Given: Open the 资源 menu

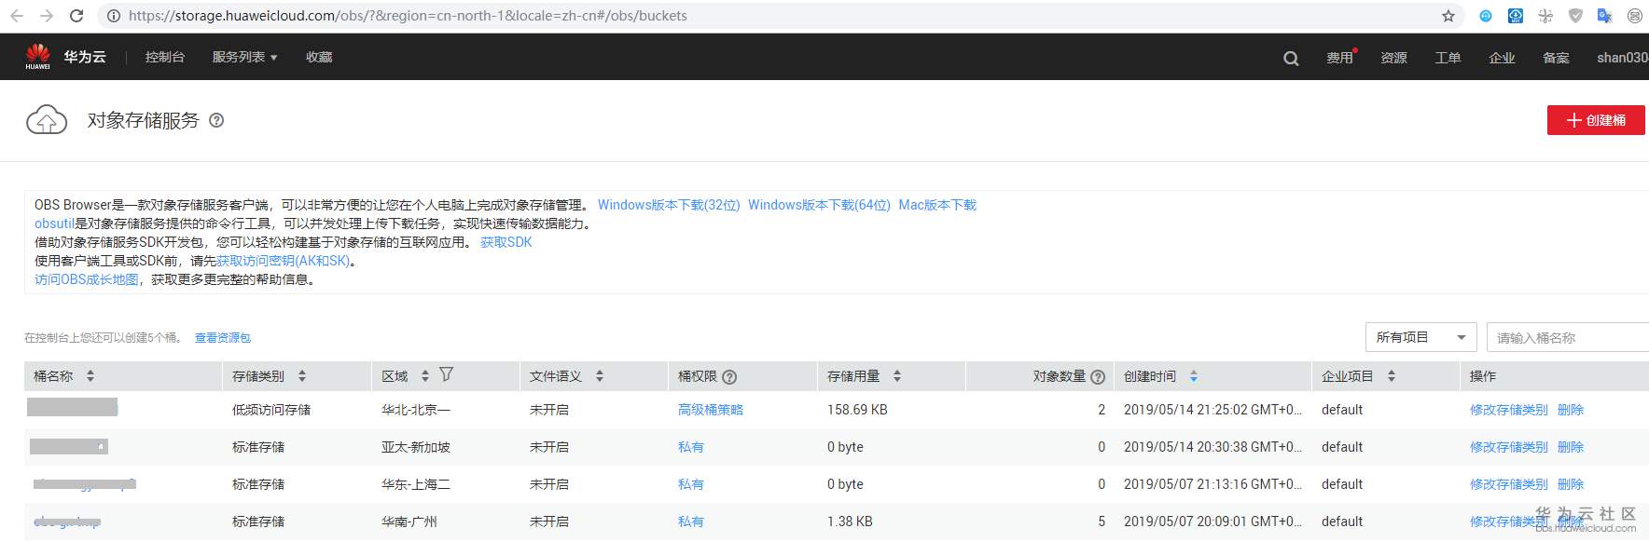Looking at the screenshot, I should [x=1394, y=58].
